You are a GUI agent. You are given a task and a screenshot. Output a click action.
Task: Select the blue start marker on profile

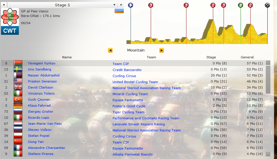click(x=130, y=5)
